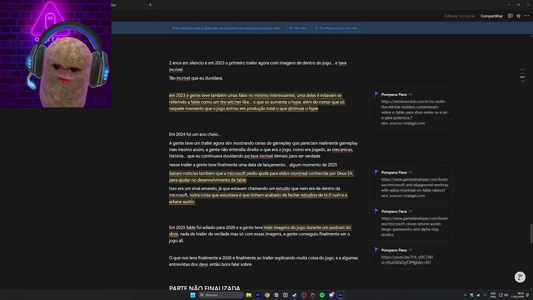Click the '2 anos em silencio' paragraph
This screenshot has width=533, height=300.
[258, 66]
